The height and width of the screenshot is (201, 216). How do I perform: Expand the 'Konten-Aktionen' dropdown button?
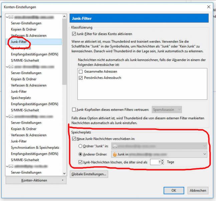click(36, 180)
